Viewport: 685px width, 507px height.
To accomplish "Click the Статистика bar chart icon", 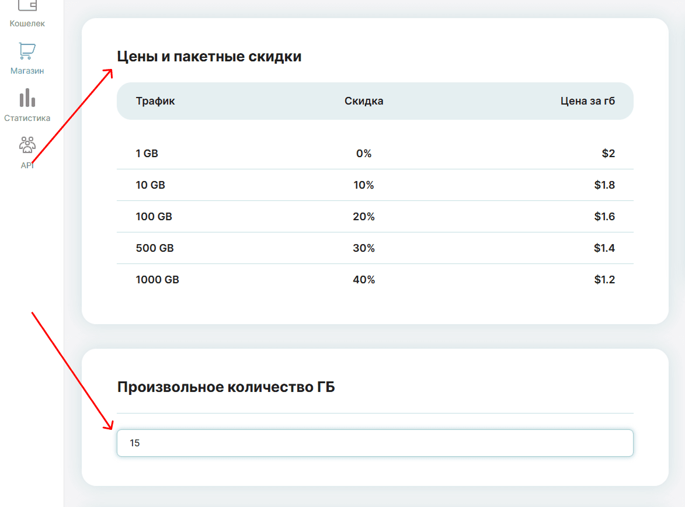I will pos(27,98).
